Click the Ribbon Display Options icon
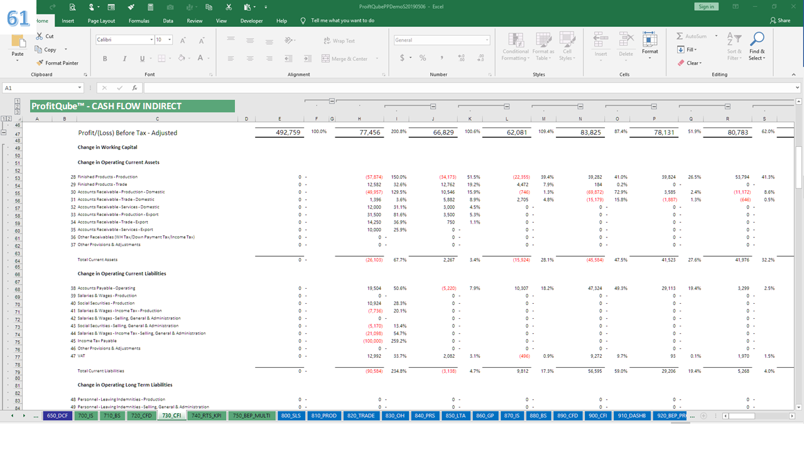The width and height of the screenshot is (804, 452). (737, 7)
